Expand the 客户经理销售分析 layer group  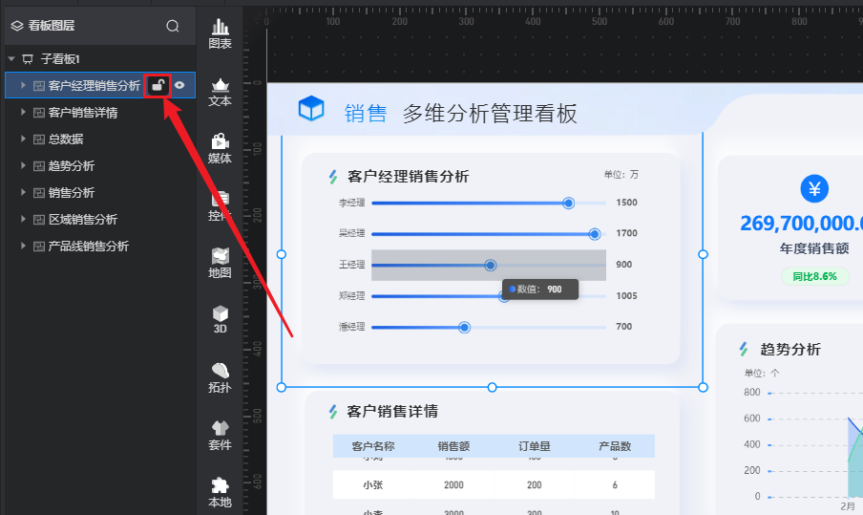[x=23, y=85]
